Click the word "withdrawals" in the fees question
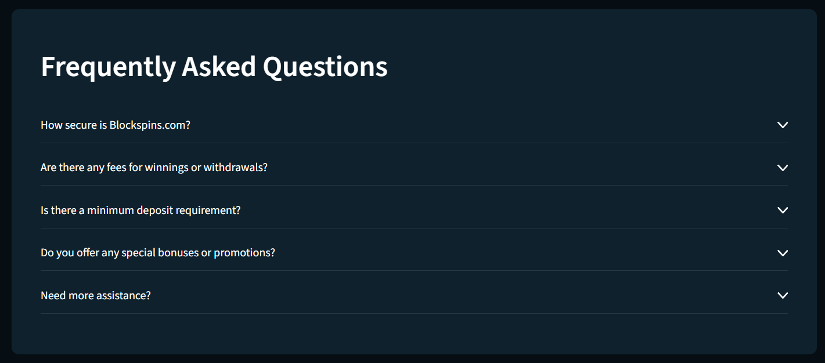Image resolution: width=825 pixels, height=363 pixels. tap(235, 168)
